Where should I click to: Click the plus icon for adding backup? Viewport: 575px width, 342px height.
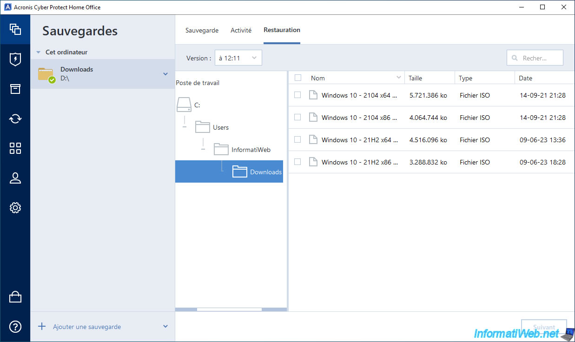[42, 326]
